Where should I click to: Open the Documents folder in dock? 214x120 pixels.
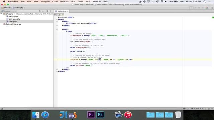160,115
